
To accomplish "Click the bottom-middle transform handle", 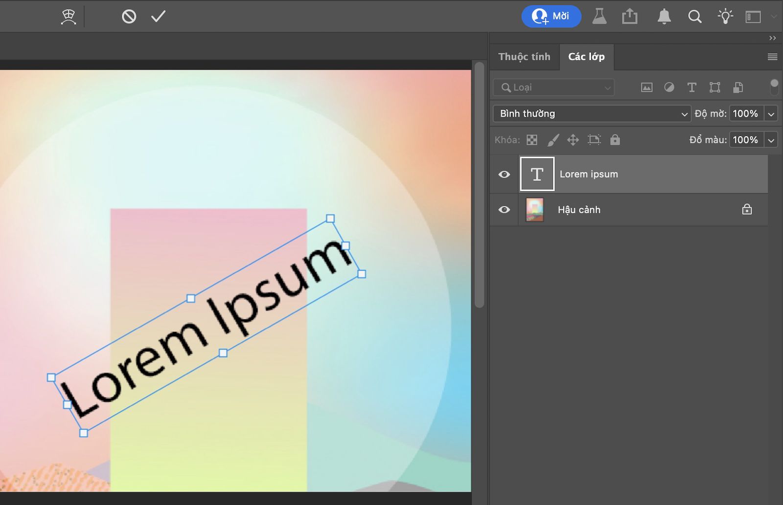I will [223, 353].
